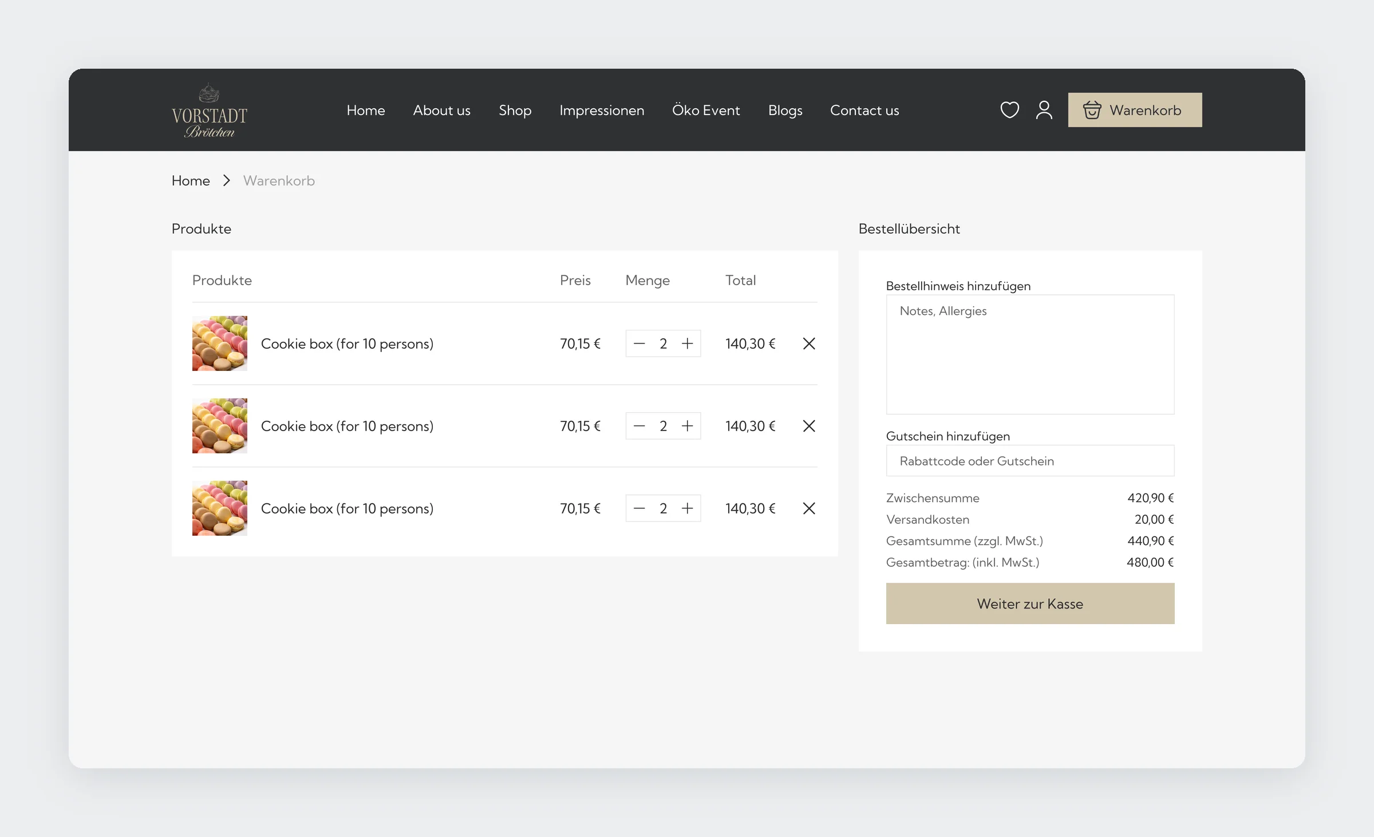Click third Cookie box product name
This screenshot has height=837, width=1374.
(x=347, y=509)
